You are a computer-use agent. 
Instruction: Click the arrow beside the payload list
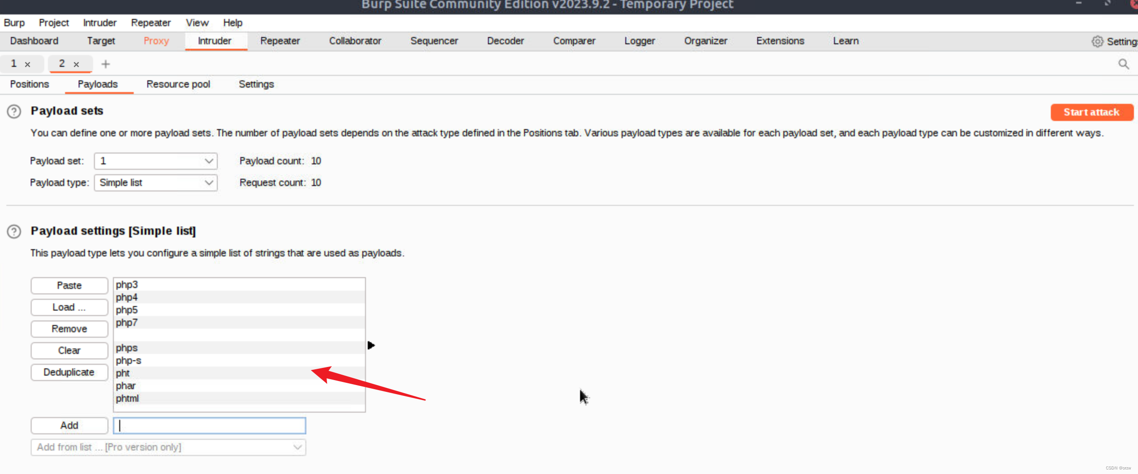[x=371, y=345]
